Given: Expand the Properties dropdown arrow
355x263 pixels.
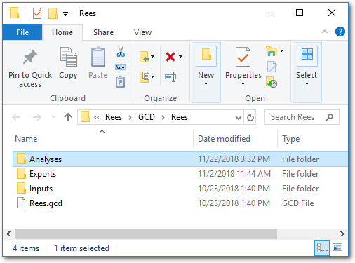Looking at the screenshot, I should click(x=243, y=83).
